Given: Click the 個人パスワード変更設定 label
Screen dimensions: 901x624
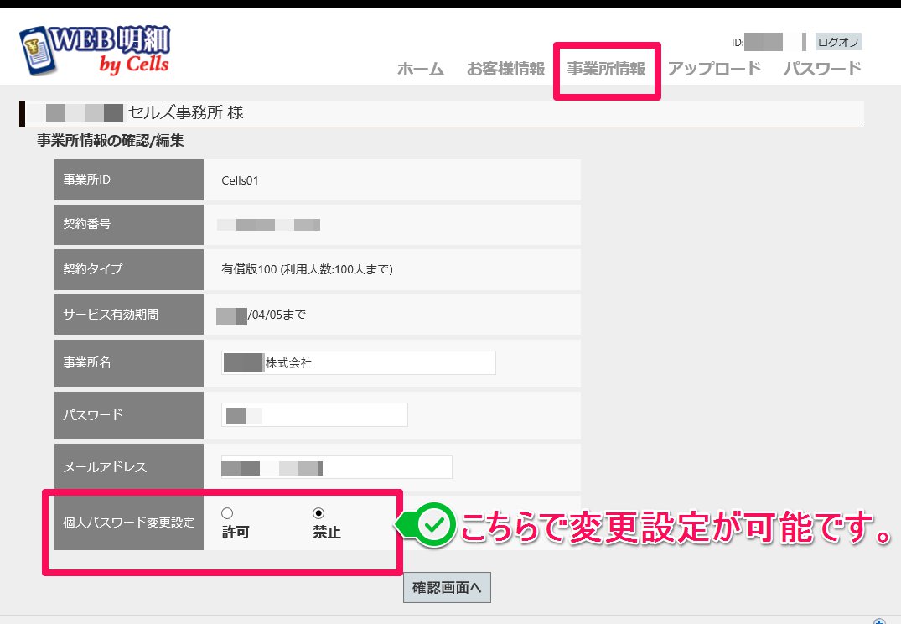Looking at the screenshot, I should (x=129, y=523).
